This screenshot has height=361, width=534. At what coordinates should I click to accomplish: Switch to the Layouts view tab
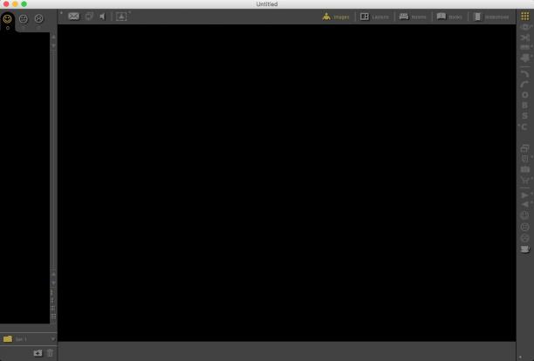tap(374, 17)
